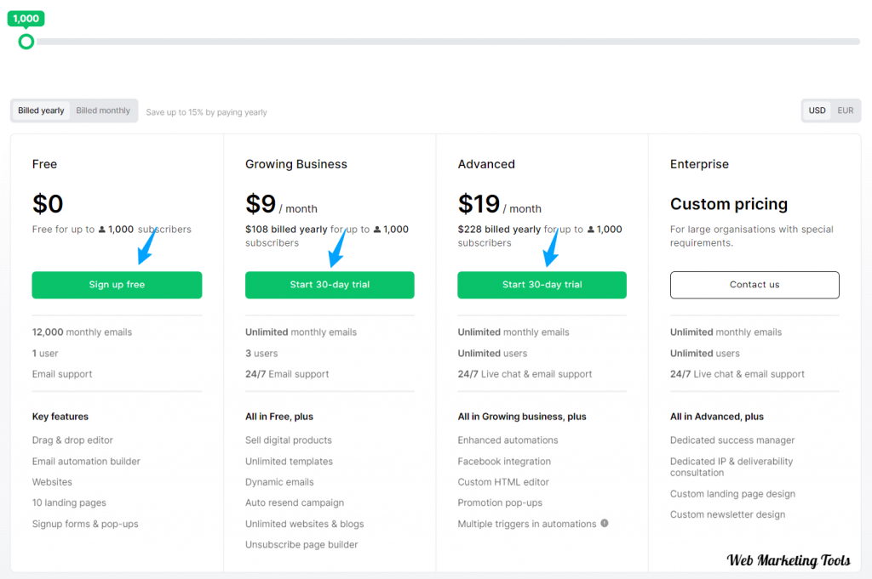
Task: Click 'Enhanced automations' feature
Action: coord(508,440)
